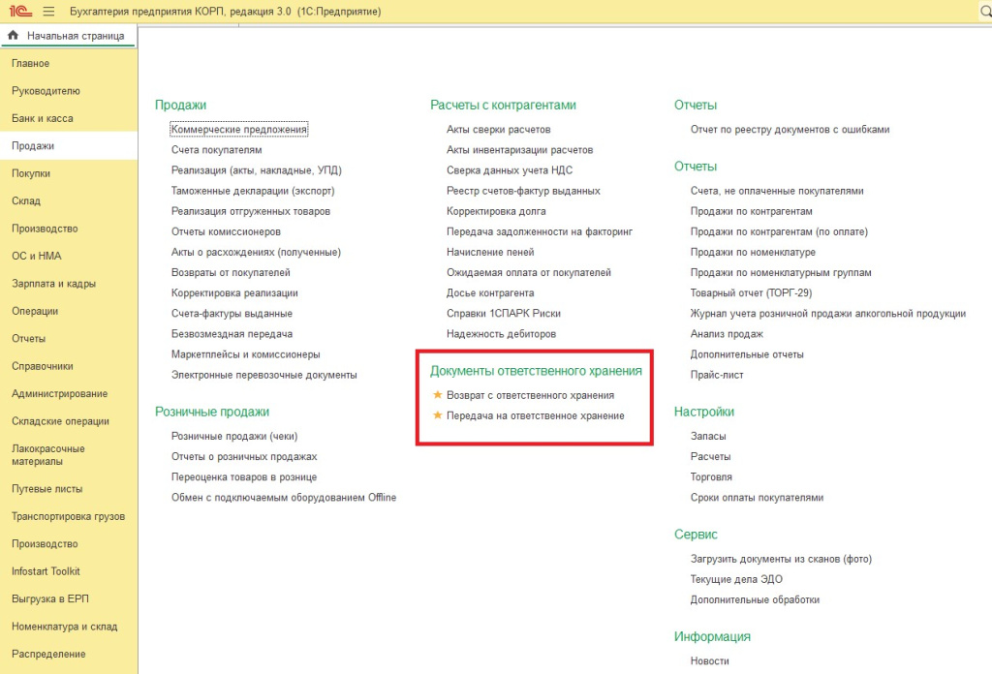Click the home icon on Начальная страница tab
Image resolution: width=992 pixels, height=674 pixels.
click(x=14, y=36)
